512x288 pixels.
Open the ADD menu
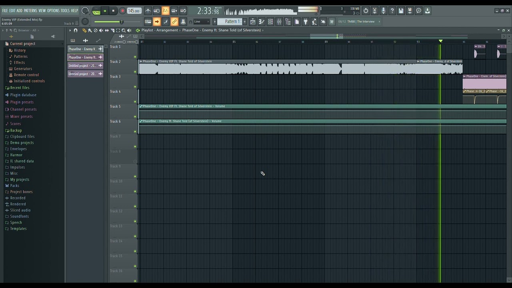(x=20, y=11)
